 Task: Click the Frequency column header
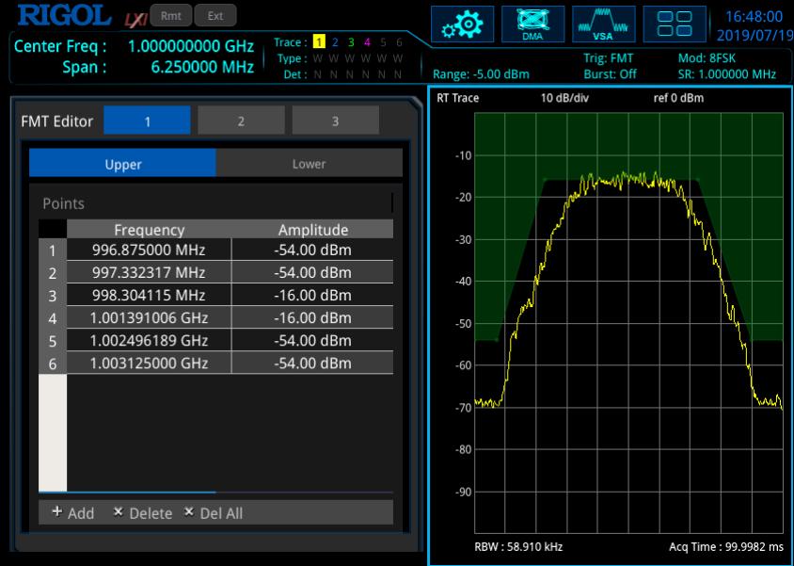coord(149,229)
